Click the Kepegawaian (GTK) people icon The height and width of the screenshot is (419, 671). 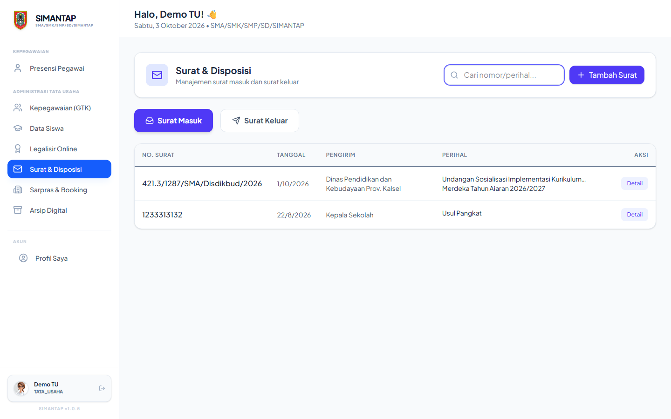(x=18, y=108)
